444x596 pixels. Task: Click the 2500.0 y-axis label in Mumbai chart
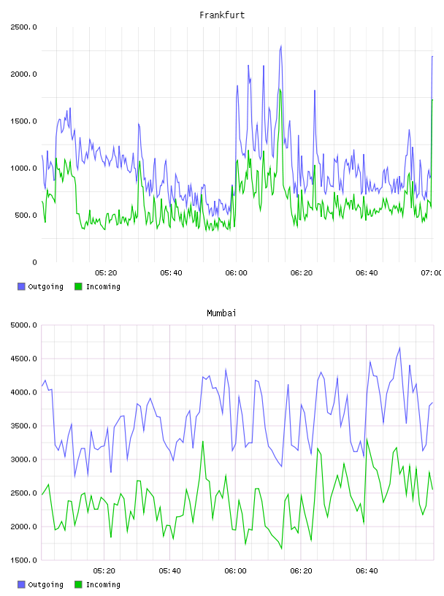coord(23,493)
